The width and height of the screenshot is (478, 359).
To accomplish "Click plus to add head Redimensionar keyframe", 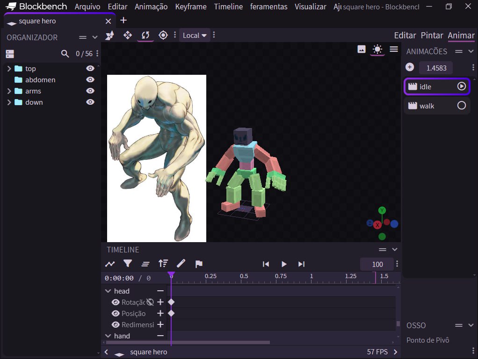I will tap(160, 324).
